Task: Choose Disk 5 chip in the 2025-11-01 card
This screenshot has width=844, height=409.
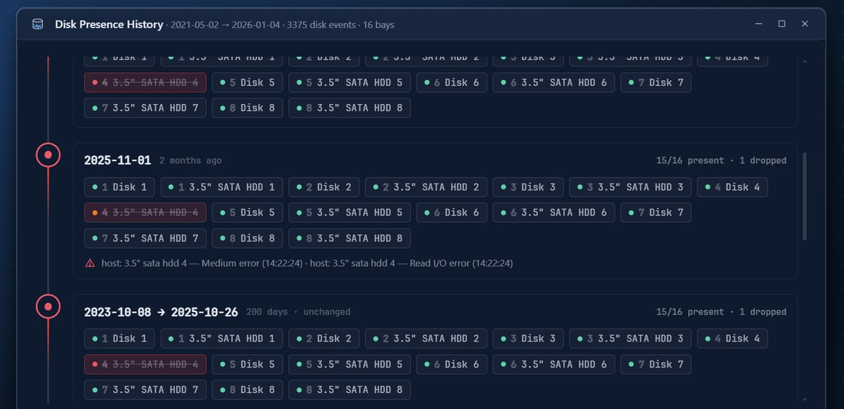Action: [248, 212]
